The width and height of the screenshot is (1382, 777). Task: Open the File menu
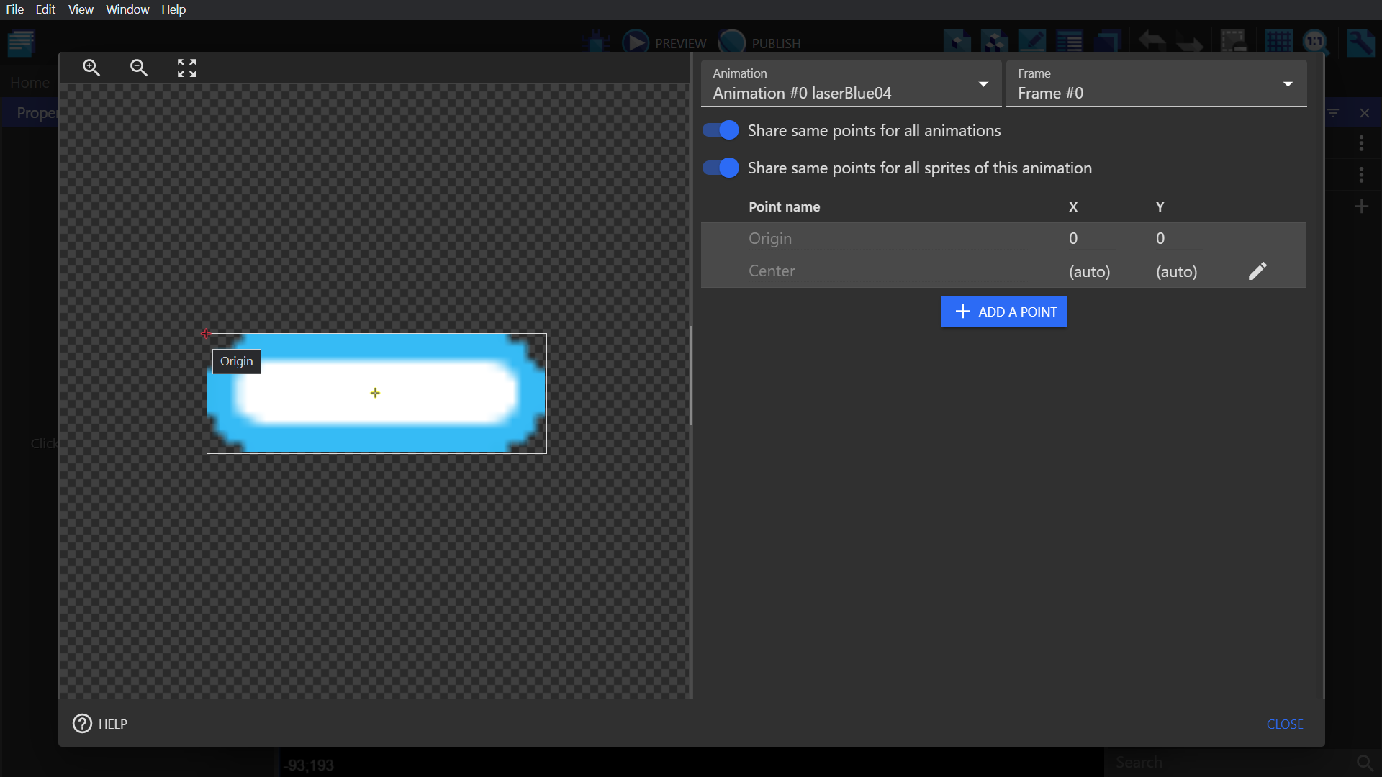click(x=14, y=9)
